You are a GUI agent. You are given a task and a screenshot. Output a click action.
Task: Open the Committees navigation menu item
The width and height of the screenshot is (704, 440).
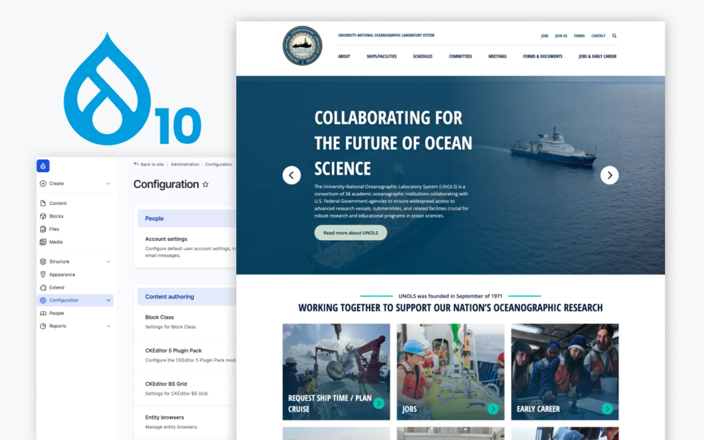point(460,56)
